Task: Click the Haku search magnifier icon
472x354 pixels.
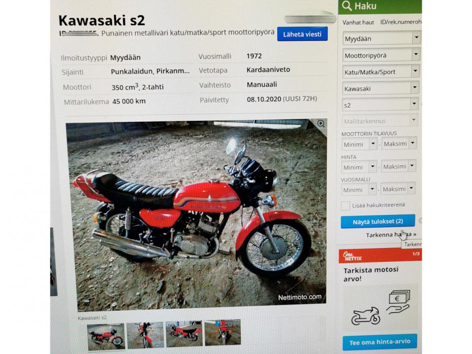Action: [x=347, y=6]
